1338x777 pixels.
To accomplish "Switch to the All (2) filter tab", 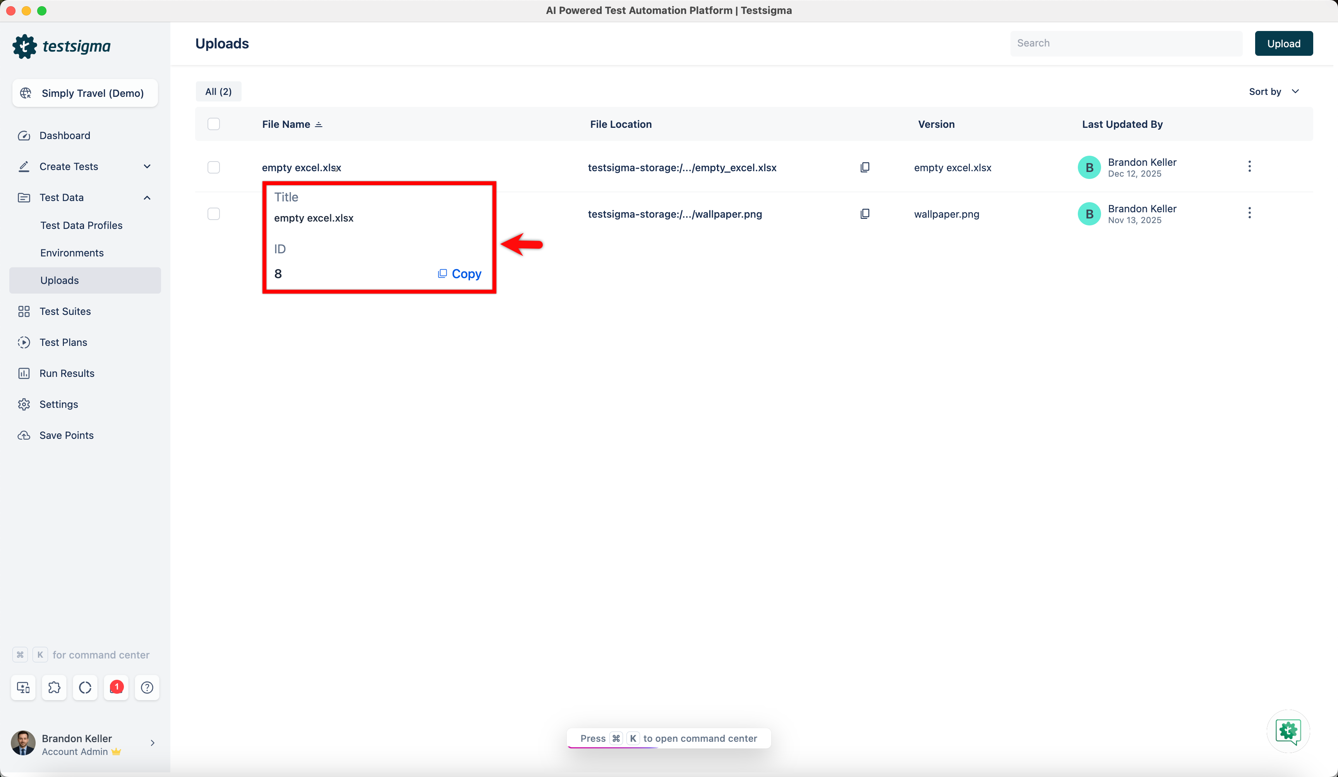I will 218,91.
